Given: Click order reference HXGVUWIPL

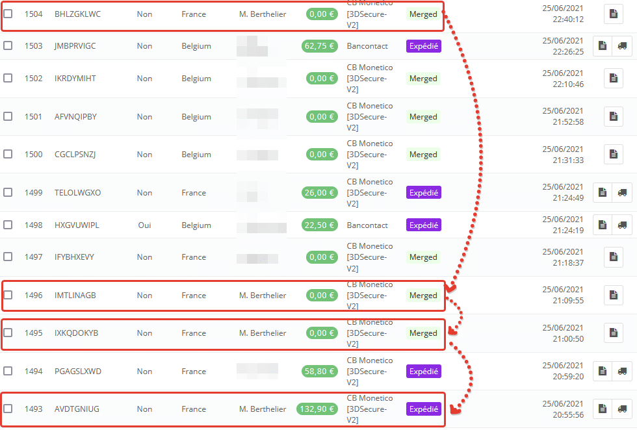Looking at the screenshot, I should pyautogui.click(x=77, y=225).
